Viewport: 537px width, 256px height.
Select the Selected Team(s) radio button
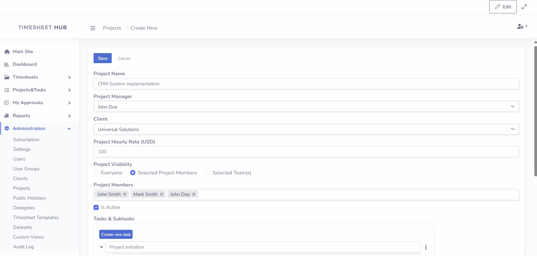pos(208,173)
